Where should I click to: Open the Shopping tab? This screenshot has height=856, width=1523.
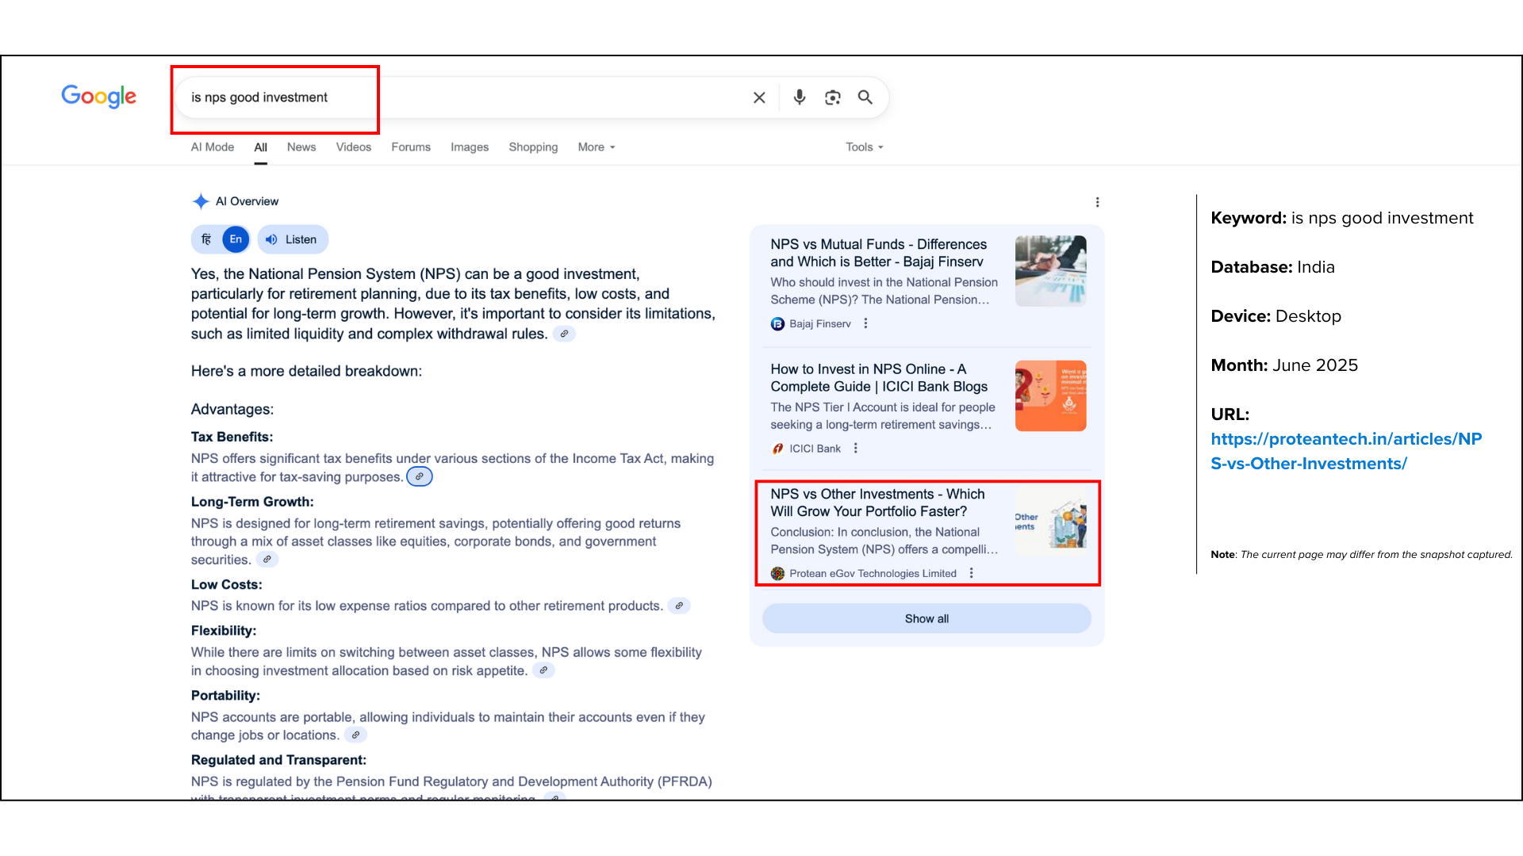click(x=533, y=147)
